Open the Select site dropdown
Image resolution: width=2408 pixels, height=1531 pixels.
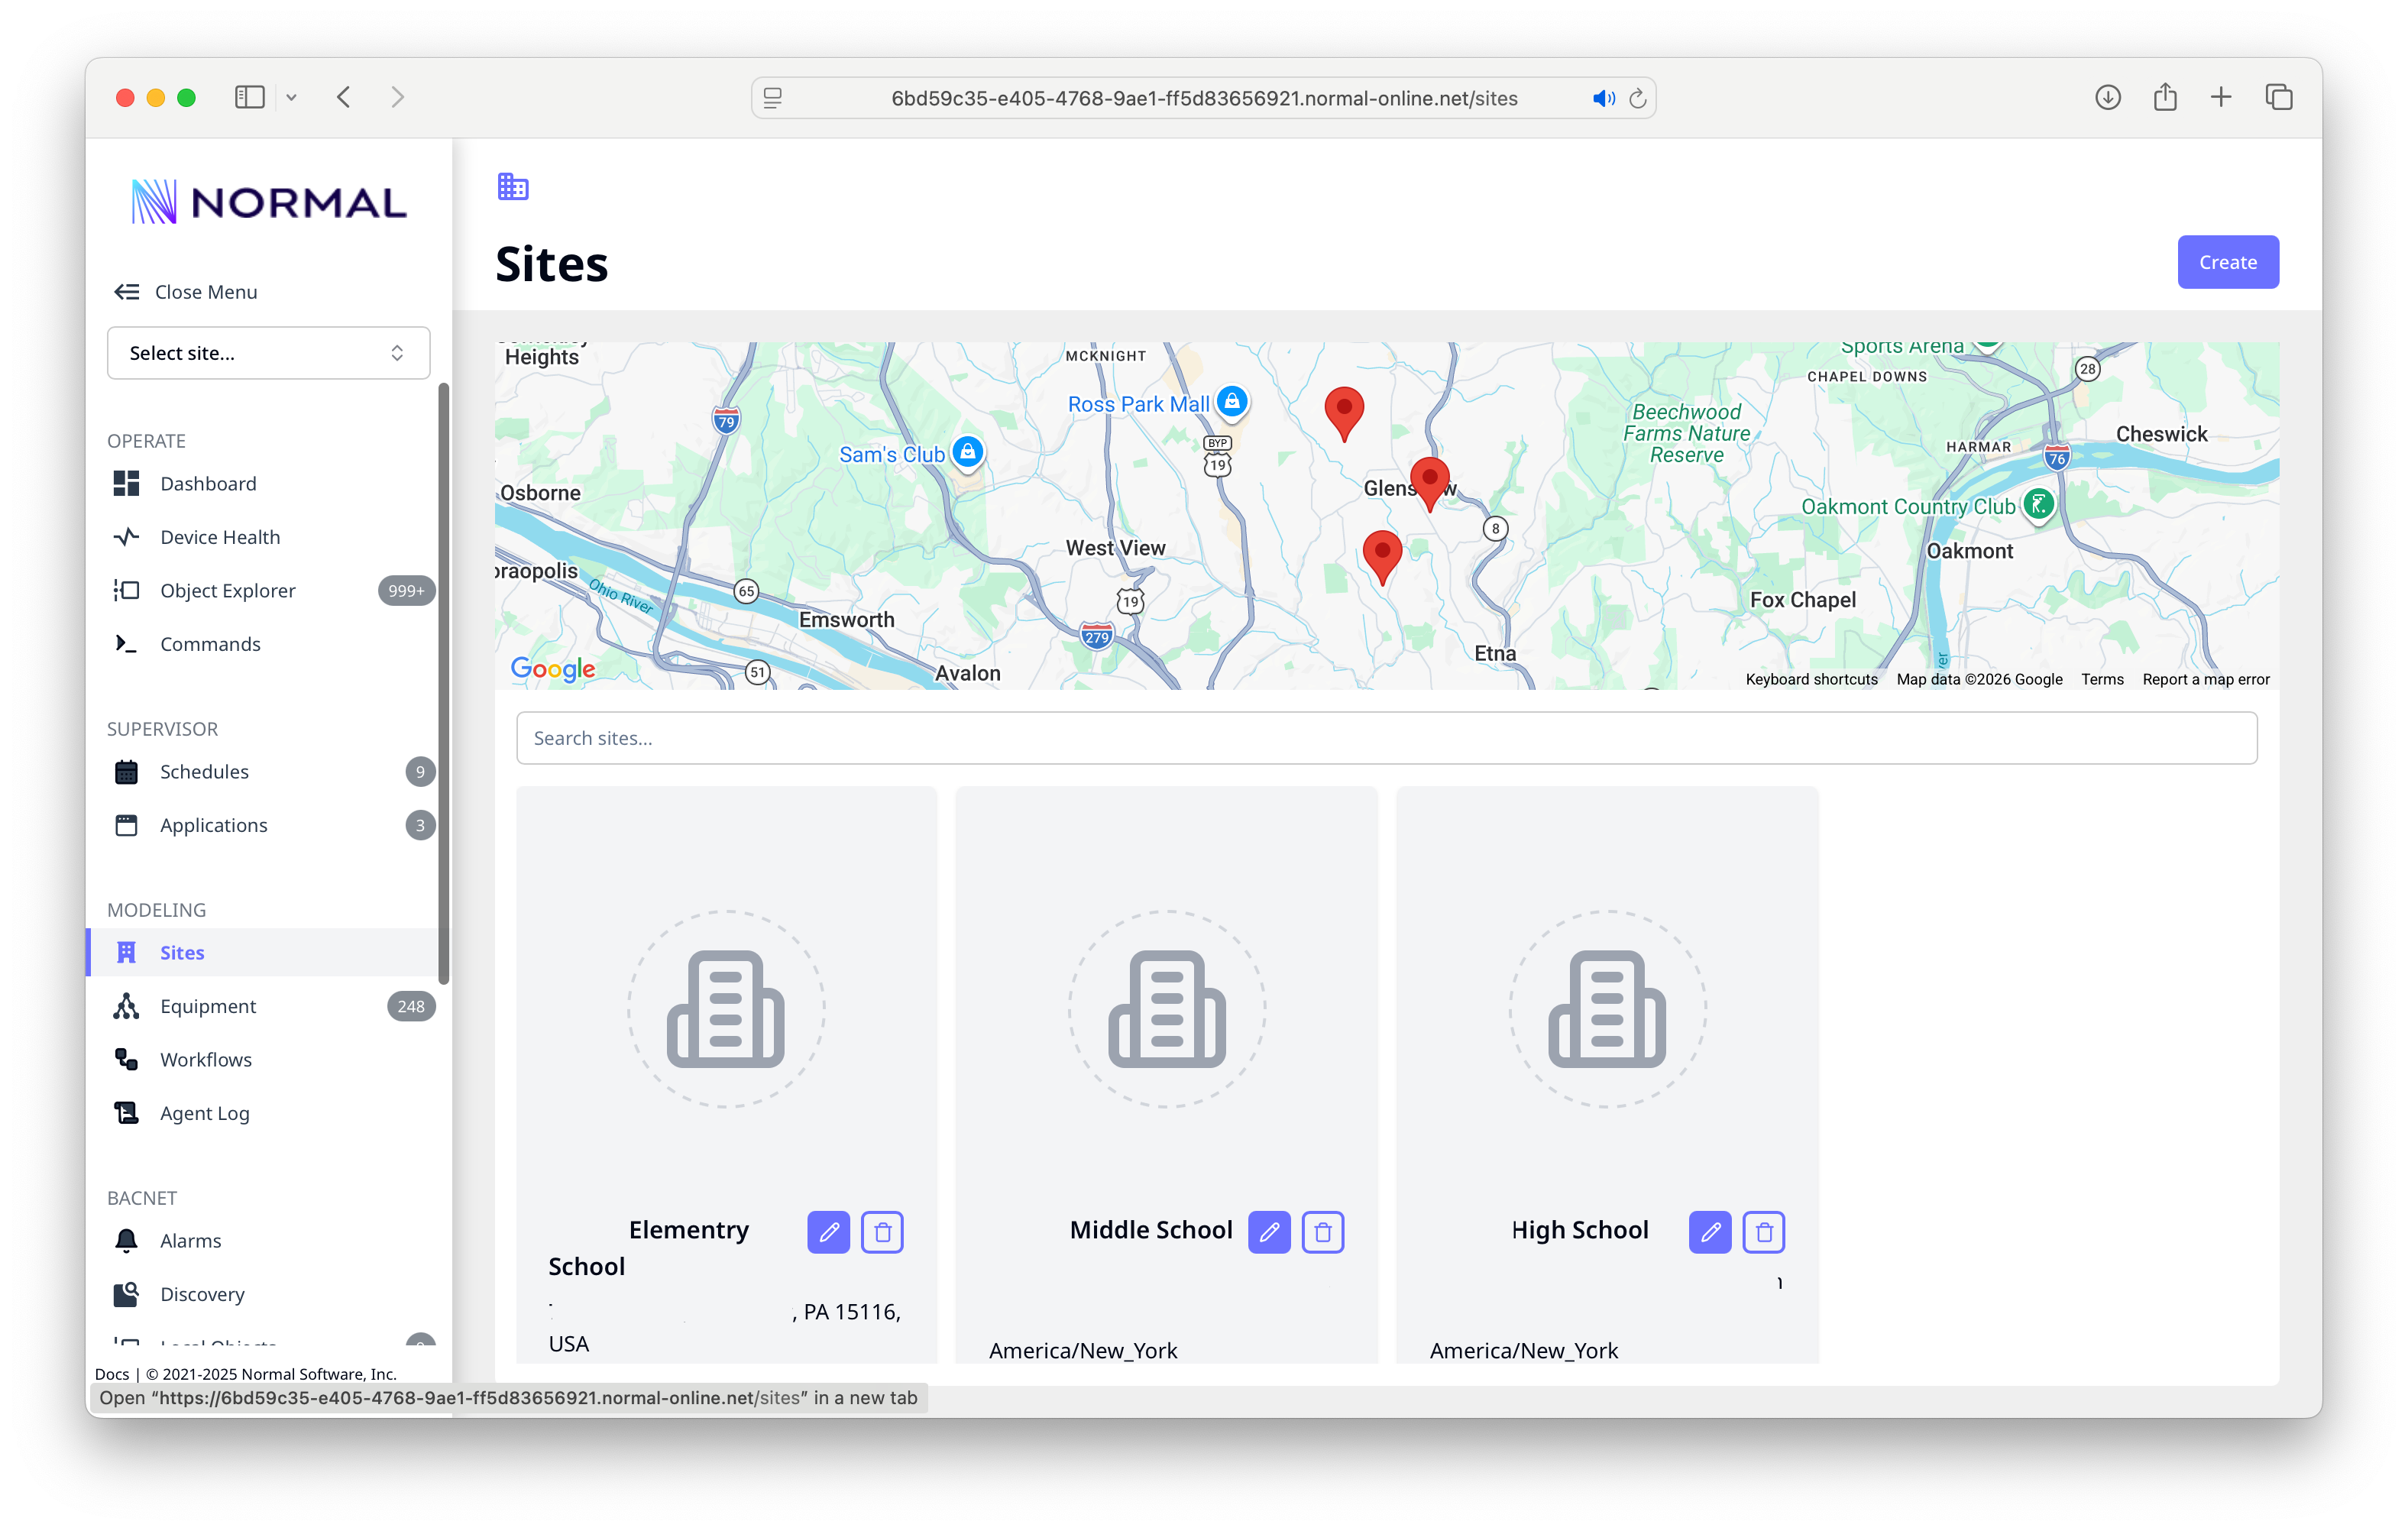click(x=268, y=353)
